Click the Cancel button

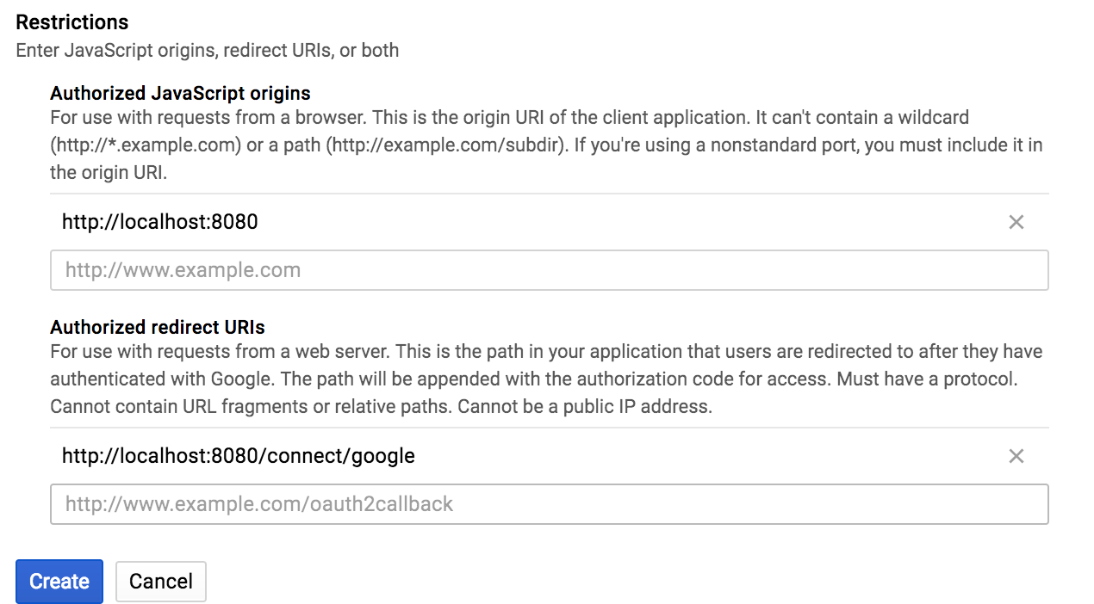(161, 582)
